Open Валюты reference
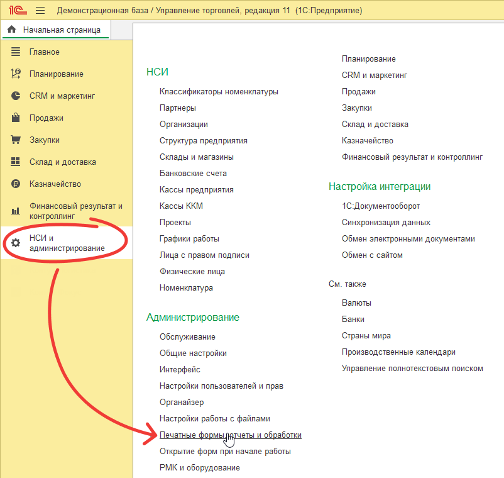 click(356, 303)
